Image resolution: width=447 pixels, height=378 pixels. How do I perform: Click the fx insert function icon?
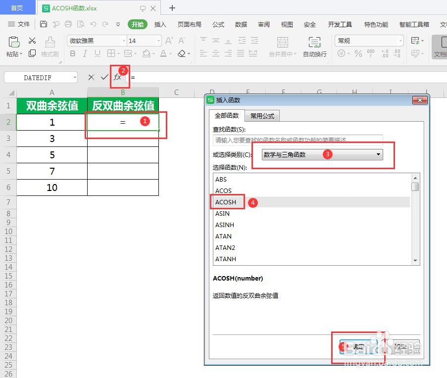coord(117,77)
